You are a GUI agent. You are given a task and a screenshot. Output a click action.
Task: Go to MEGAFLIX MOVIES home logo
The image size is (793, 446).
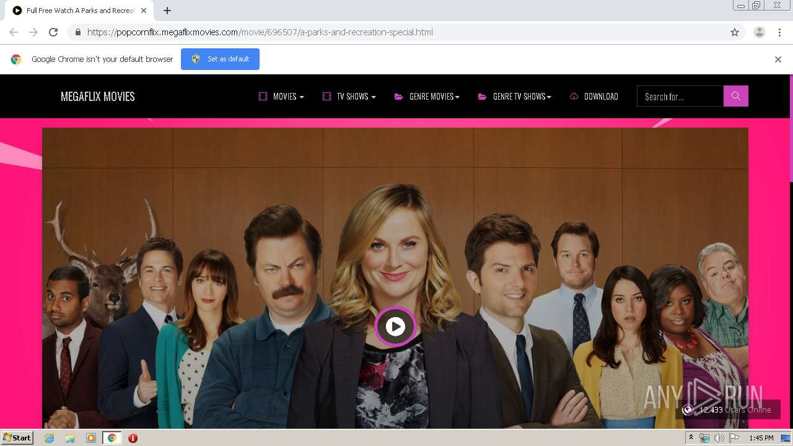pos(98,97)
